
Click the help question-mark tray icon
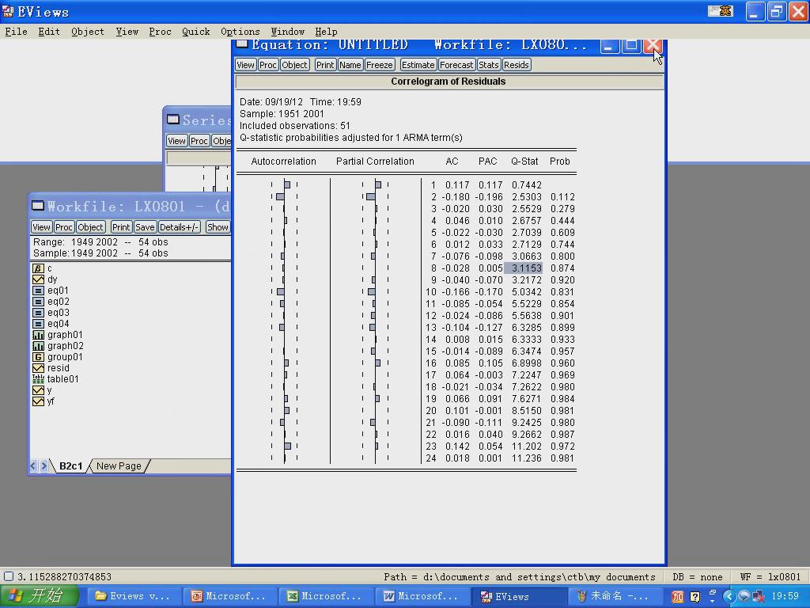tap(695, 597)
